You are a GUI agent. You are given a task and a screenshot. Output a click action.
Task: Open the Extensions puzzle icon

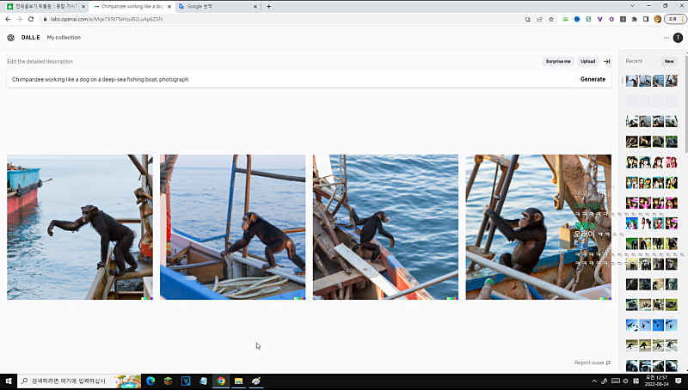click(635, 19)
